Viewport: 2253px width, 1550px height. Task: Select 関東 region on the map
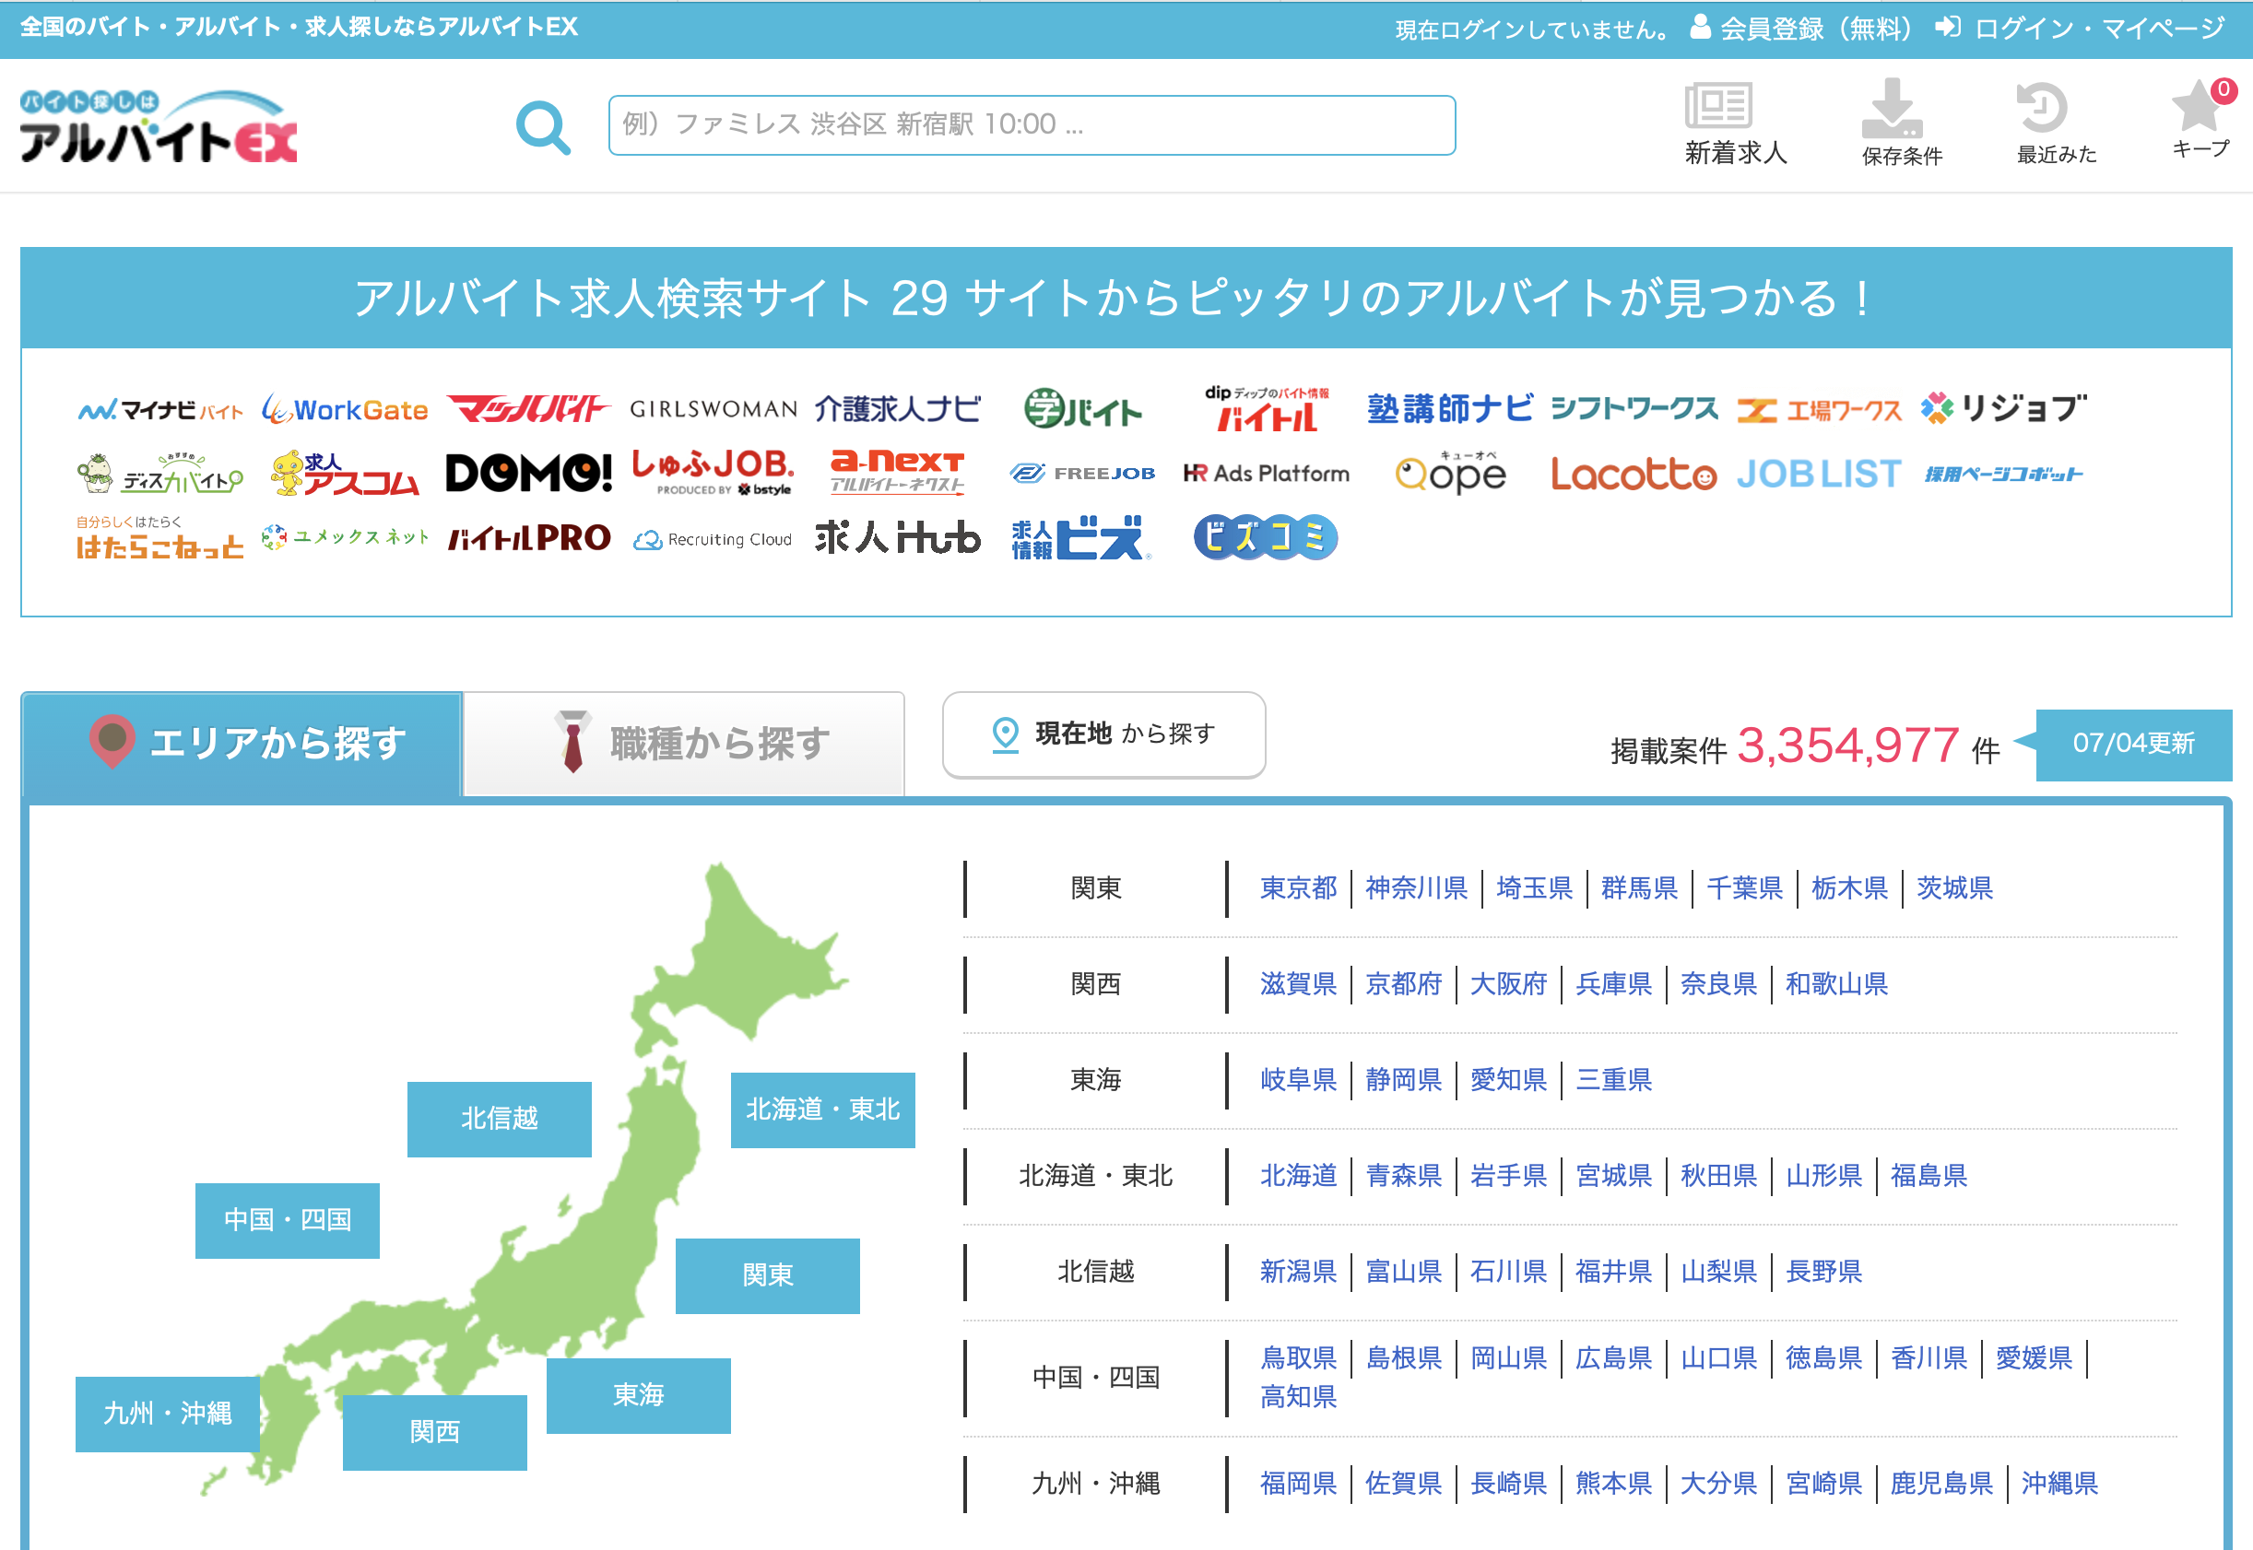(x=768, y=1276)
